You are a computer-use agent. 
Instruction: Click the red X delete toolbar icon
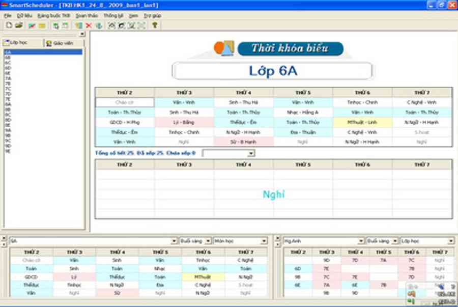pyautogui.click(x=89, y=25)
